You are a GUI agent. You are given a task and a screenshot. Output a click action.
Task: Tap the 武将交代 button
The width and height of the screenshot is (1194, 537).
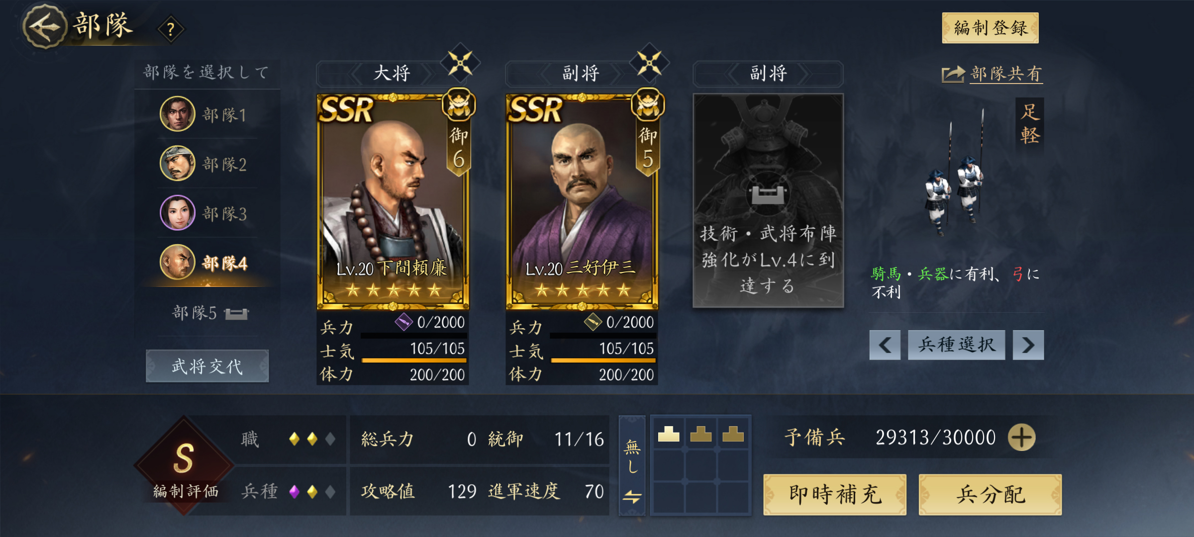point(207,366)
